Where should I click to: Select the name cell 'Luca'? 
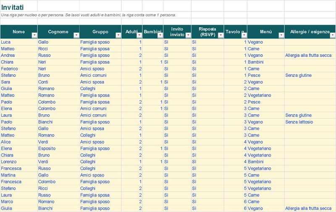coord(19,42)
